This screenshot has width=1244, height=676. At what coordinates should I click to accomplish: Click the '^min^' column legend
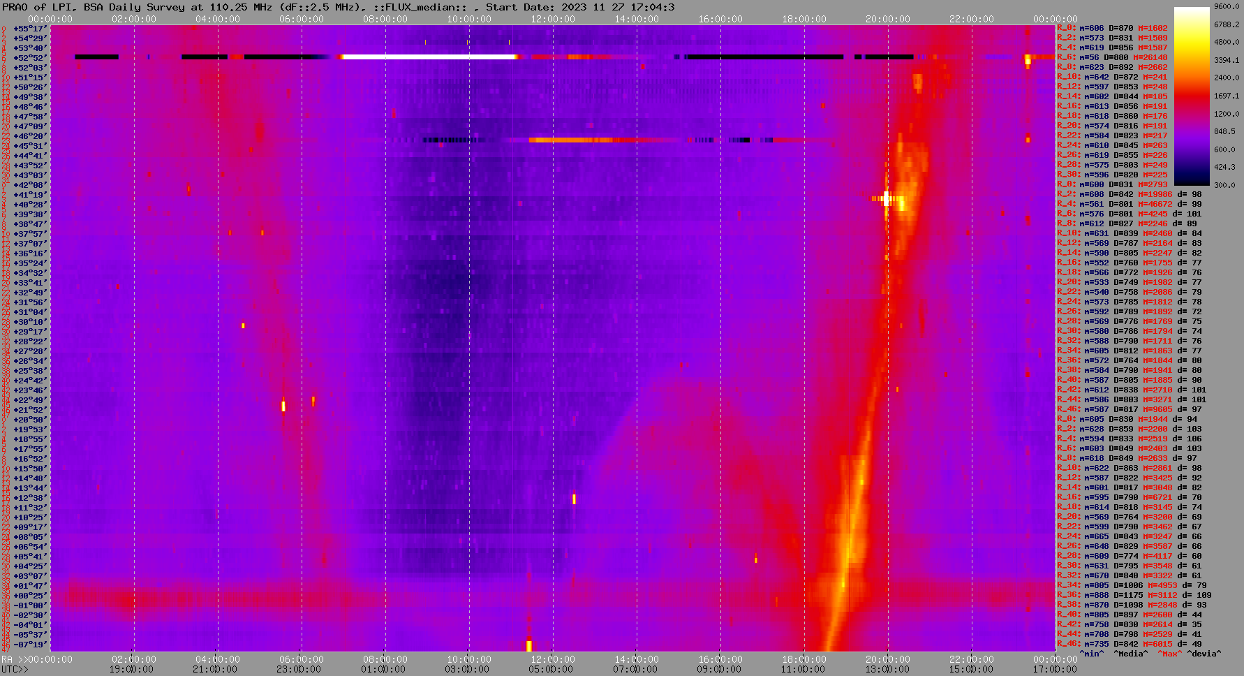[x=1092, y=654]
